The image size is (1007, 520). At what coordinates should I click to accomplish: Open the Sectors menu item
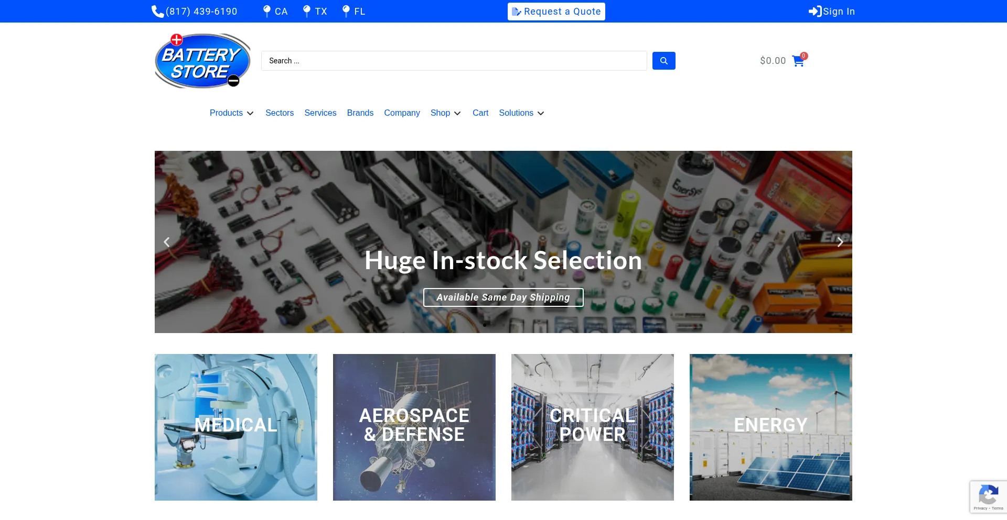[x=280, y=113]
